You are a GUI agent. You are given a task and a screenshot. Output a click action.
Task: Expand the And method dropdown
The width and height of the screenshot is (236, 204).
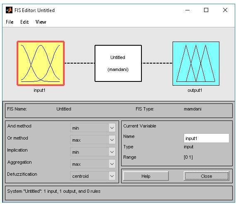(93, 128)
